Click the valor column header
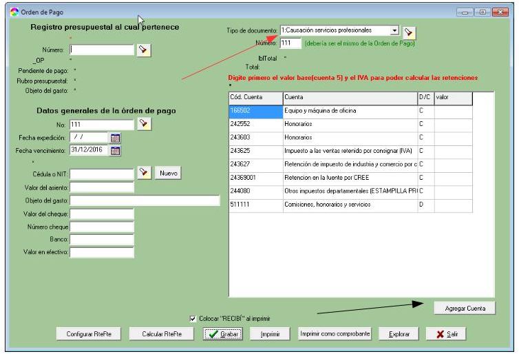This screenshot has height=354, width=519. (x=454, y=98)
